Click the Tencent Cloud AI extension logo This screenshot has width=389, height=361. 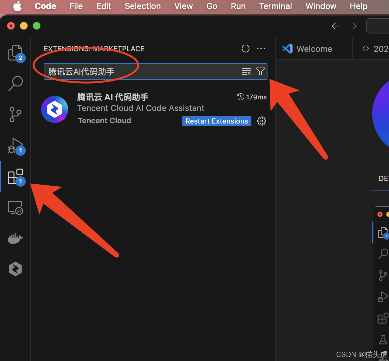click(x=55, y=109)
